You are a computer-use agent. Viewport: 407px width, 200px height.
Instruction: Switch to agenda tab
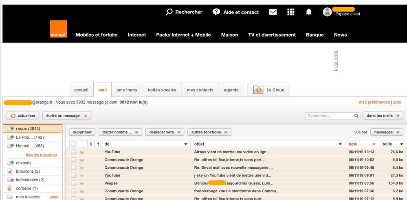(x=231, y=90)
